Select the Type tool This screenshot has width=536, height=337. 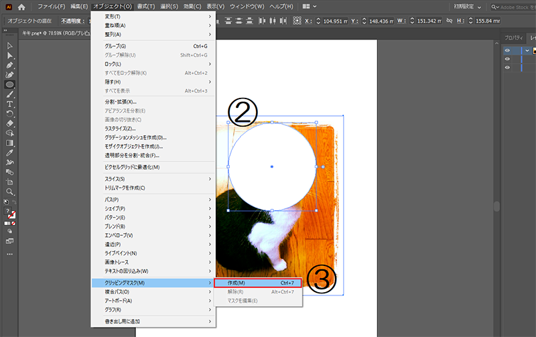(10, 105)
